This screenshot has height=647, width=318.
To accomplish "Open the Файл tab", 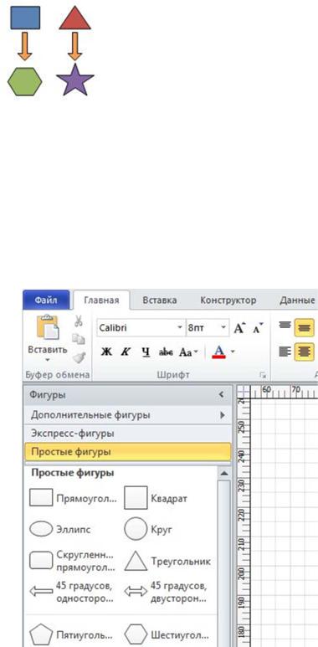I will (46, 300).
